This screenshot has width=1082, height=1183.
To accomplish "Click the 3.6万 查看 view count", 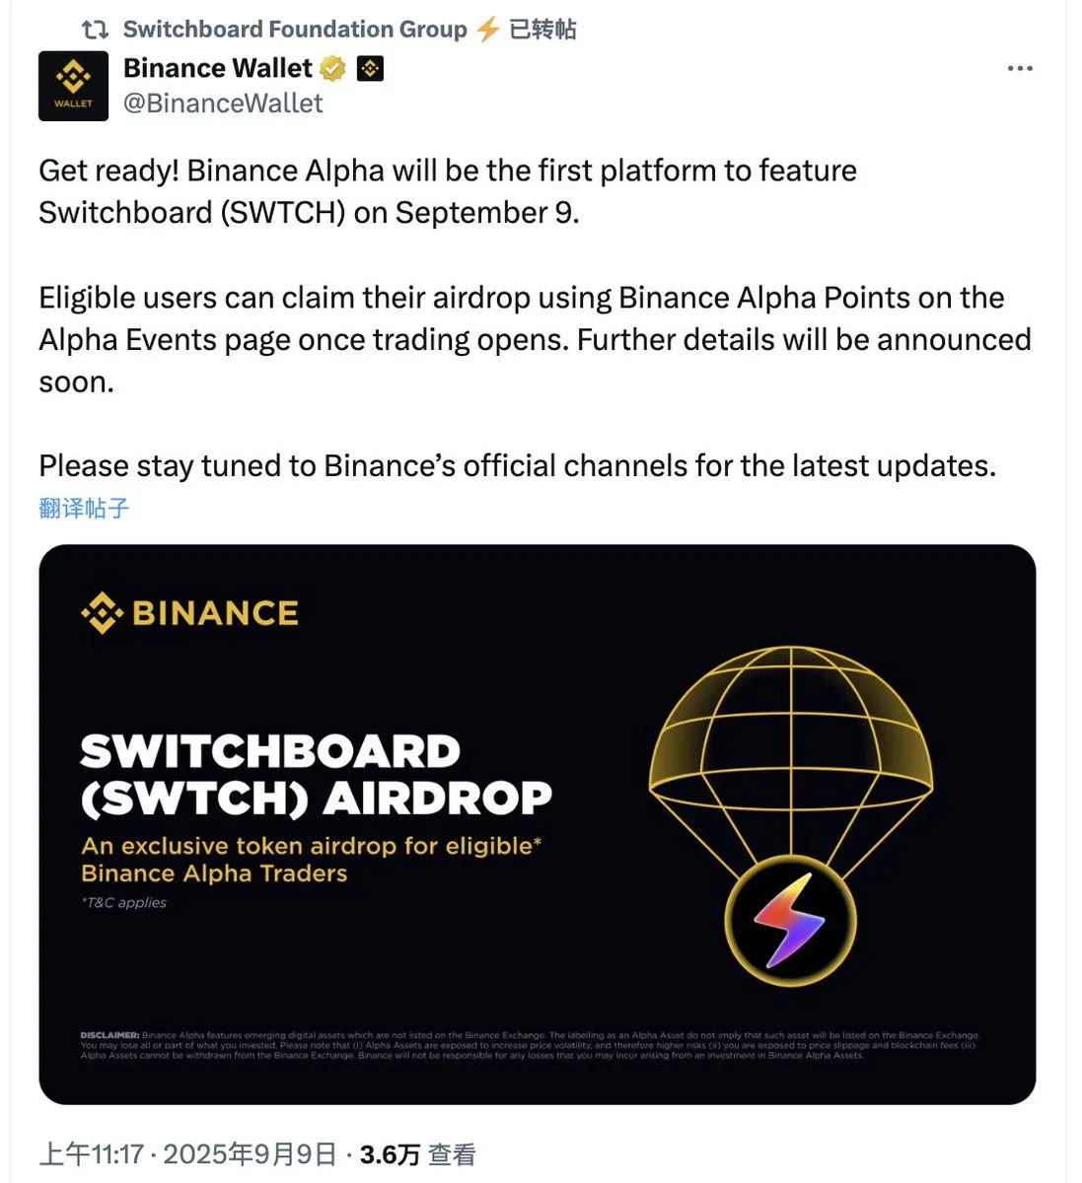I will [x=418, y=1154].
